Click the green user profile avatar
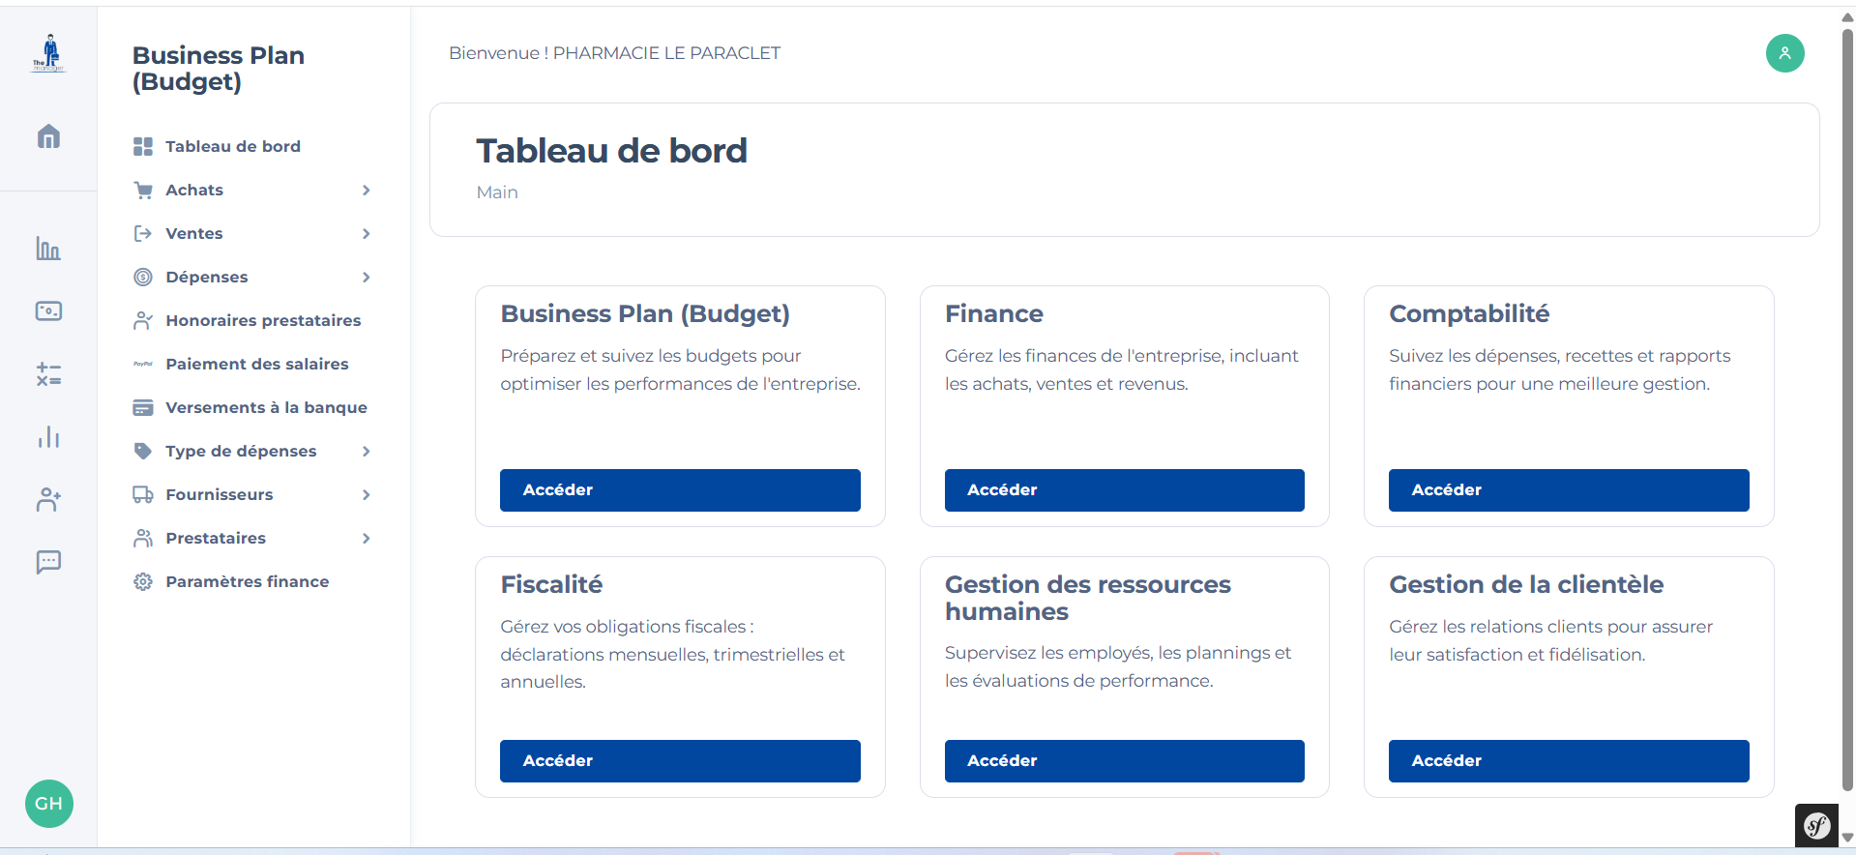The width and height of the screenshot is (1856, 855). pyautogui.click(x=1784, y=53)
